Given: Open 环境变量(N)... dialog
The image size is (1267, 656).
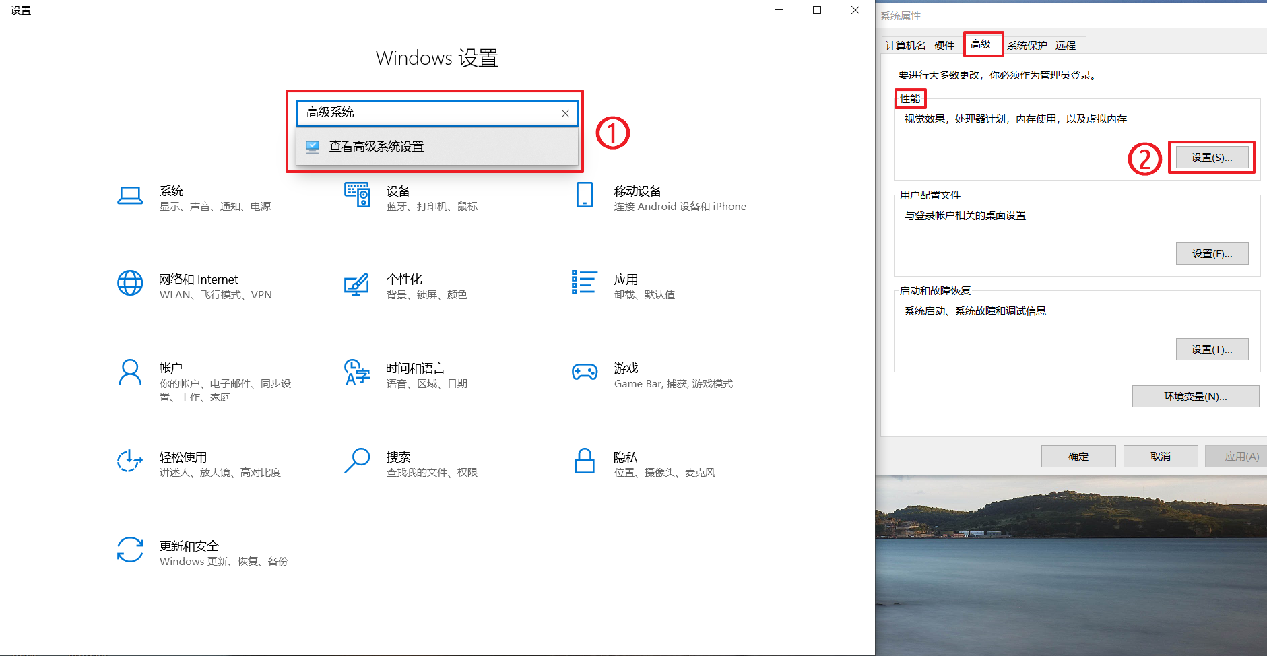Looking at the screenshot, I should tap(1196, 397).
